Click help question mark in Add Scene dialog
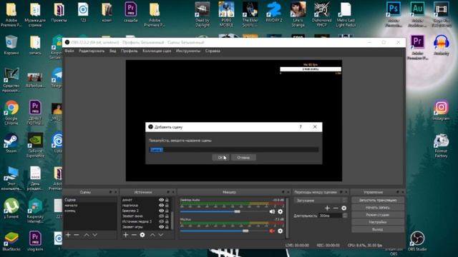Image resolution: width=458 pixels, height=257 pixels. (301, 127)
